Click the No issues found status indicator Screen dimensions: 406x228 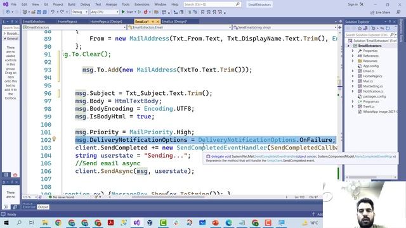click(61, 197)
